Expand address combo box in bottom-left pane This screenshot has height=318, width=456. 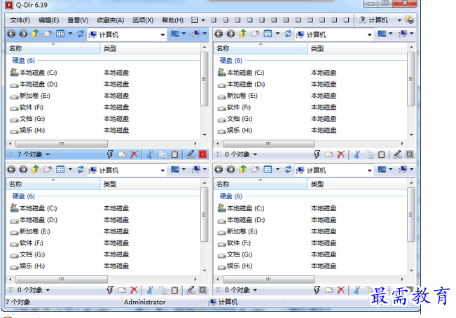pos(163,171)
